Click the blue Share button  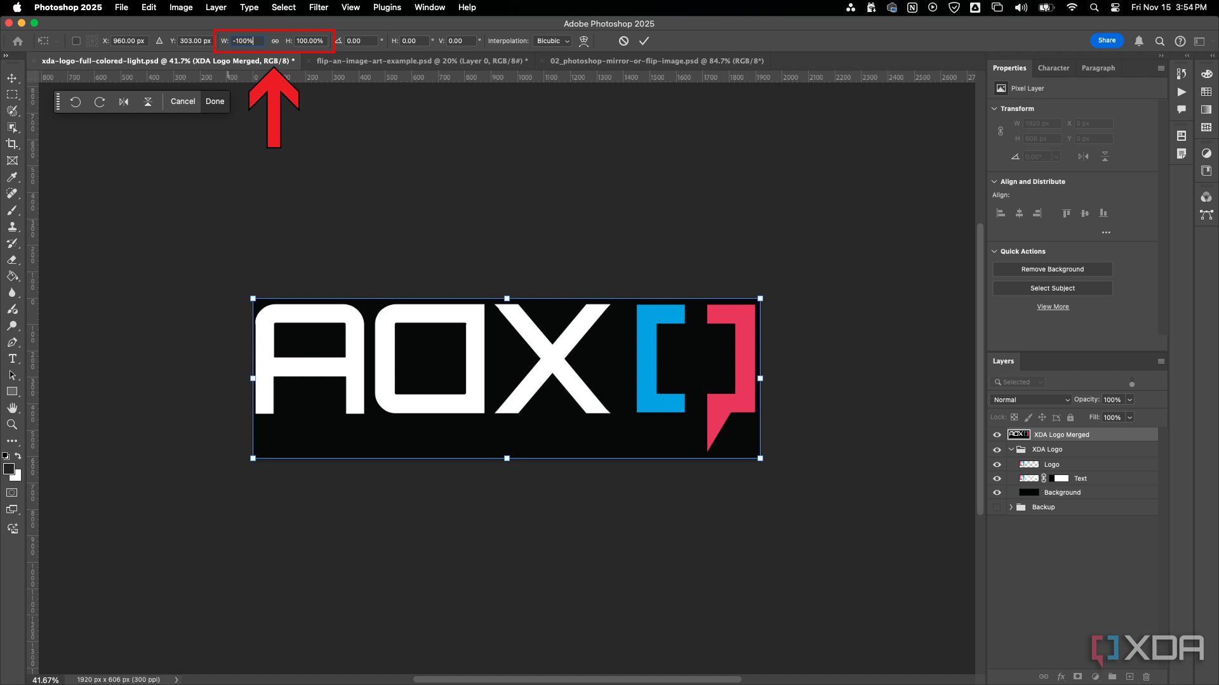1107,41
